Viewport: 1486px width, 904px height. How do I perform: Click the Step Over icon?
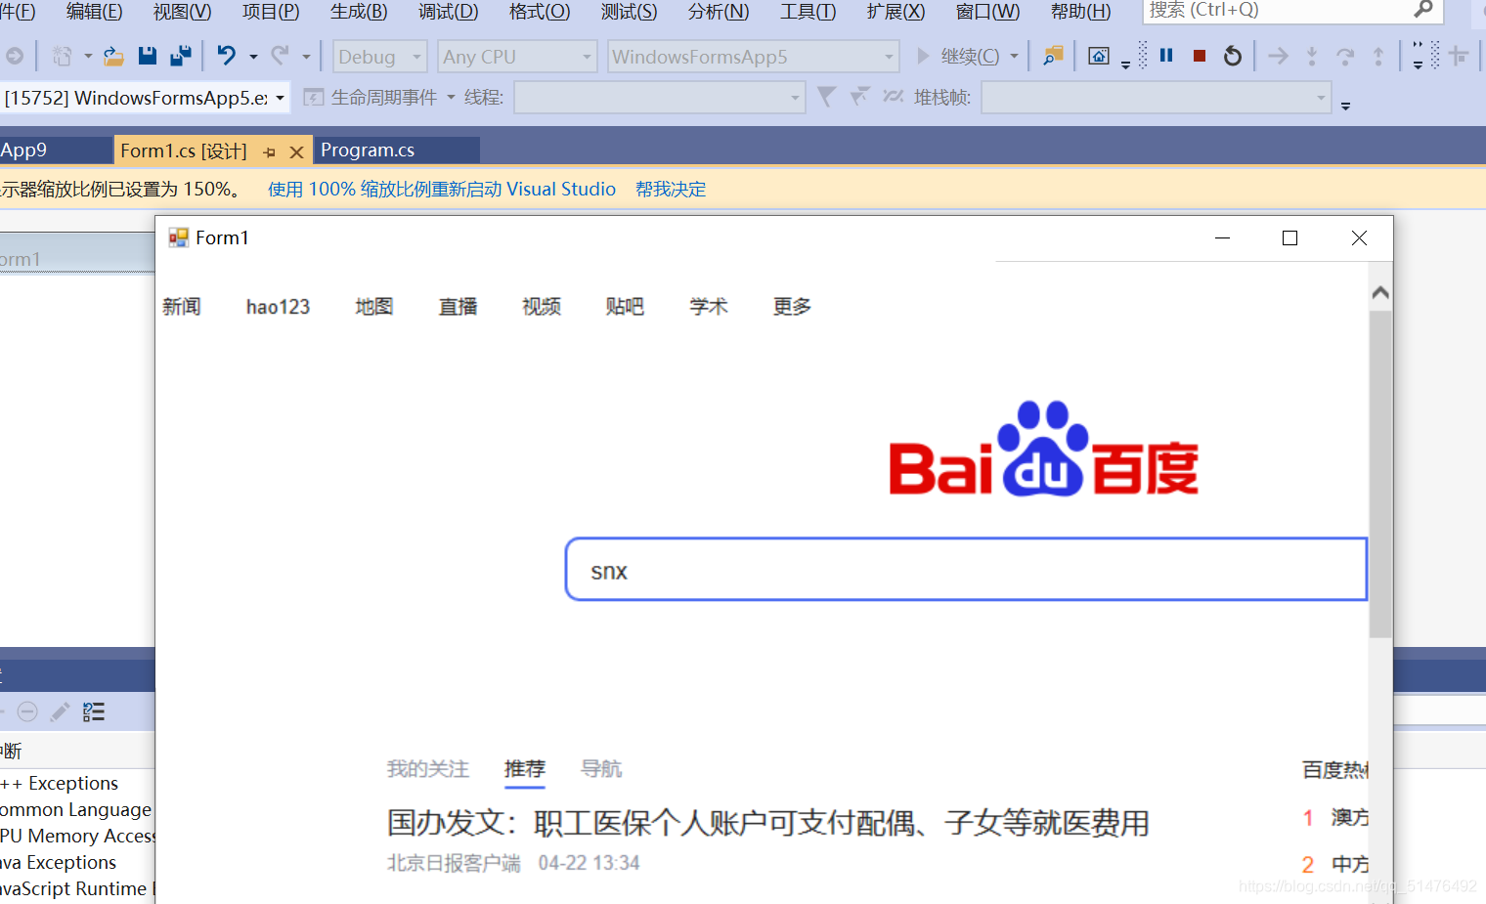(x=1345, y=56)
